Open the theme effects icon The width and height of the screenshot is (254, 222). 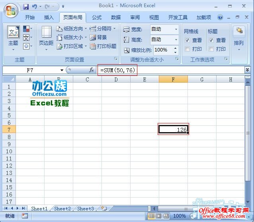point(27,46)
